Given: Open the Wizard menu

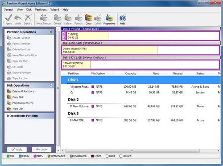Looking at the screenshot, I should [x=54, y=10].
